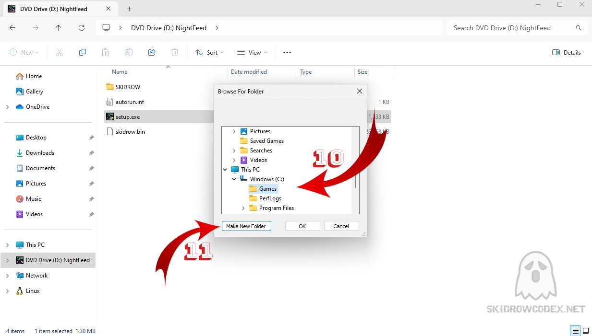
Task: Go up one folder level arrow
Action: point(59,28)
